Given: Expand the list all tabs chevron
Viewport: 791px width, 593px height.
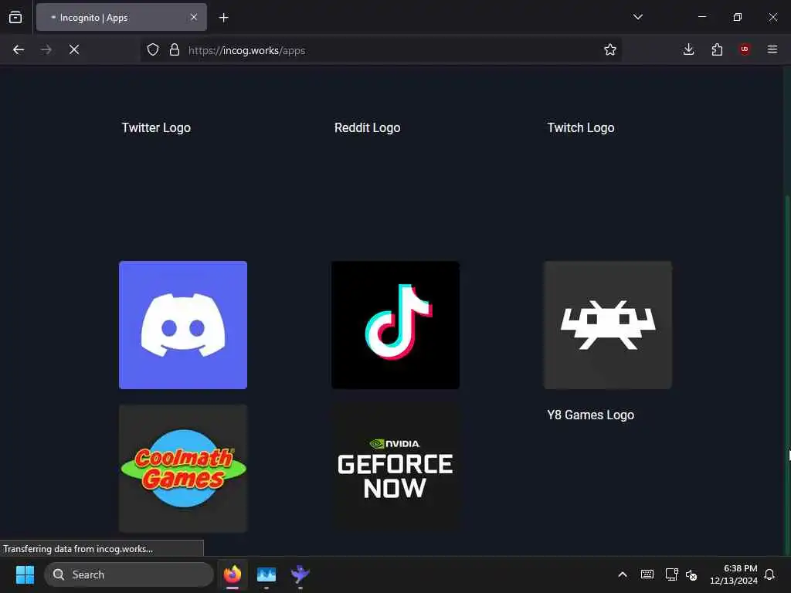Looking at the screenshot, I should pos(637,17).
